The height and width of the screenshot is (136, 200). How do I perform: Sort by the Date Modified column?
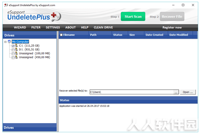pyautogui.click(x=180, y=35)
